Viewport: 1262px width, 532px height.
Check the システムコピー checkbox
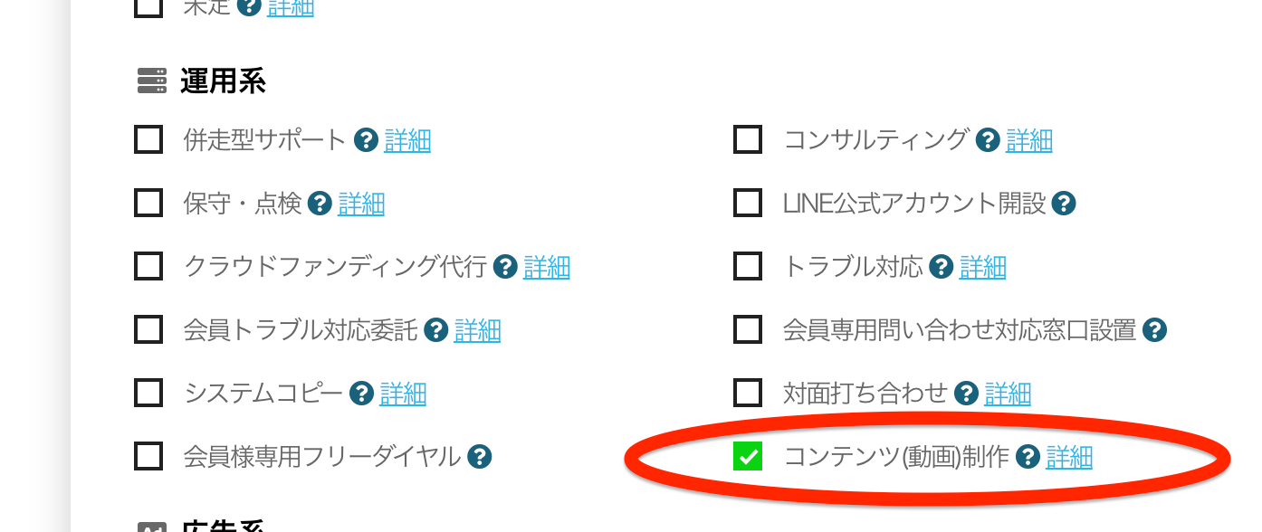[148, 394]
